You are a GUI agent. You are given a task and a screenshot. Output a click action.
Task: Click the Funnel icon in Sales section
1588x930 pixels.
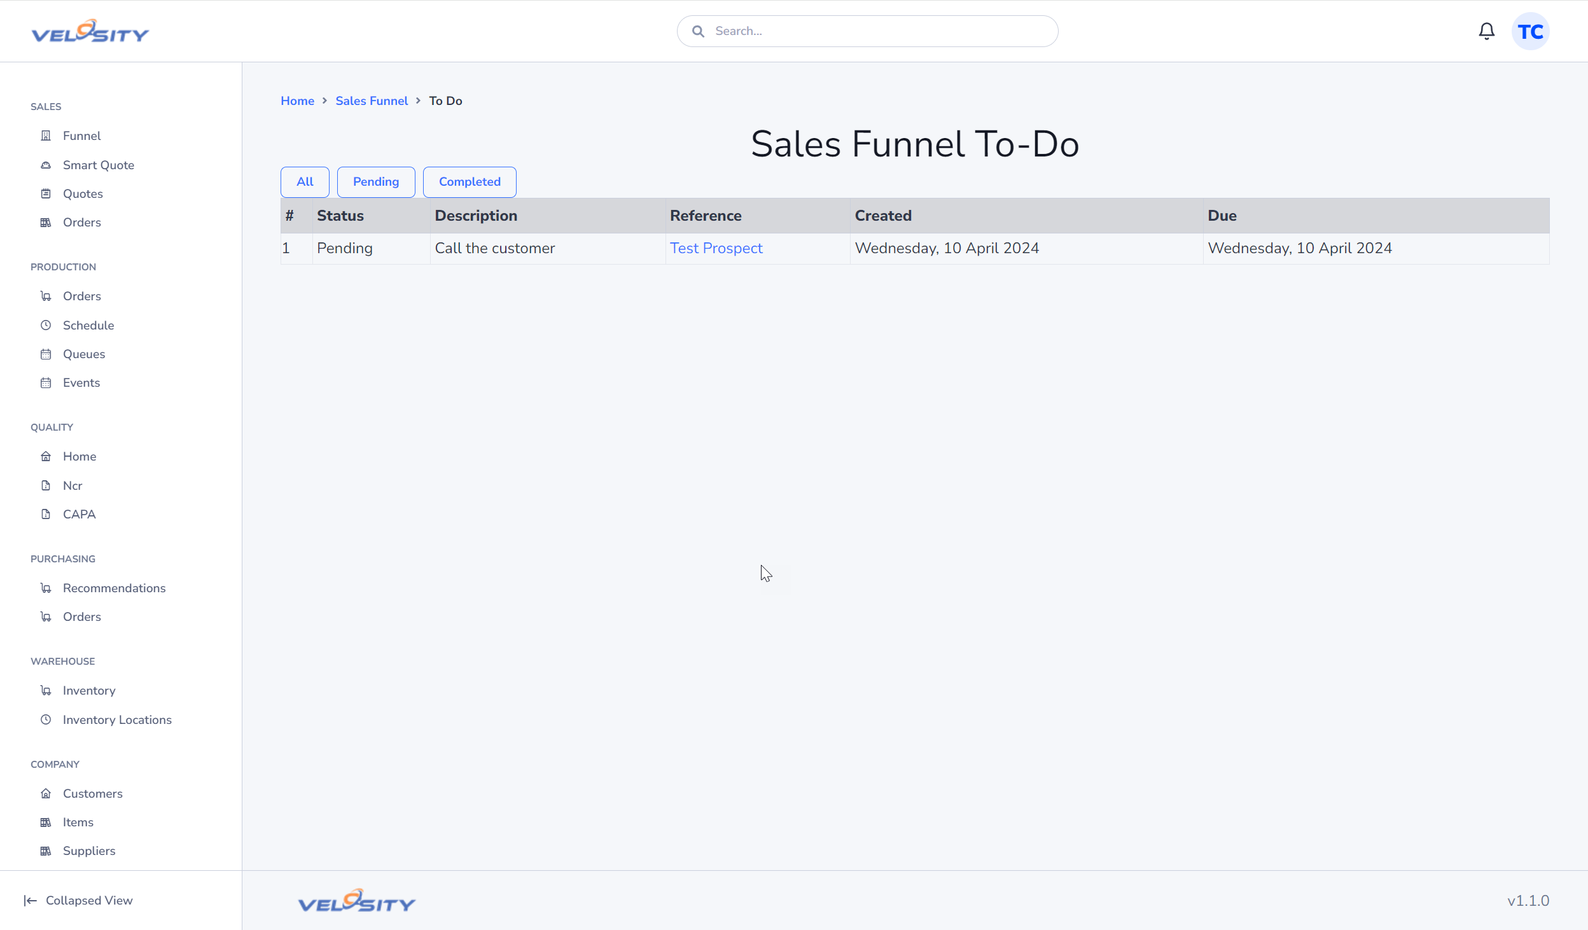pyautogui.click(x=46, y=135)
